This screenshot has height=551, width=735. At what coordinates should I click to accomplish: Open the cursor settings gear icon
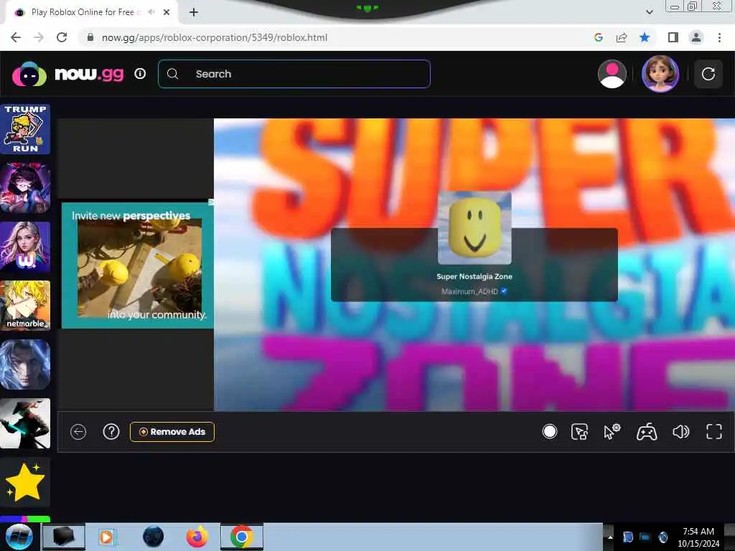point(612,431)
